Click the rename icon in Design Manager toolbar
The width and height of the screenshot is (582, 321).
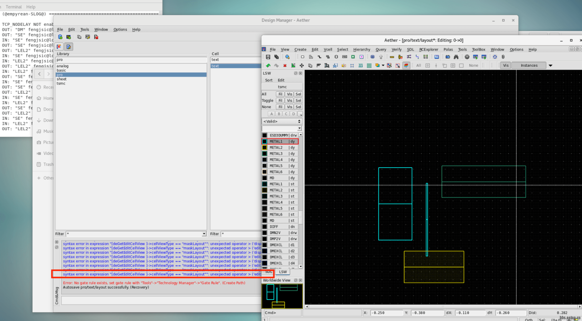(88, 37)
